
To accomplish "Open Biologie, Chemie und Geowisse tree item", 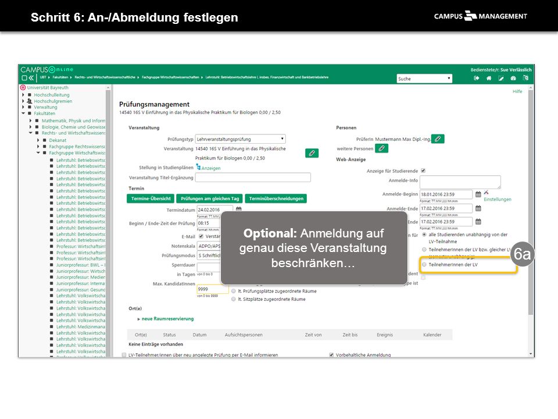I will (73, 127).
